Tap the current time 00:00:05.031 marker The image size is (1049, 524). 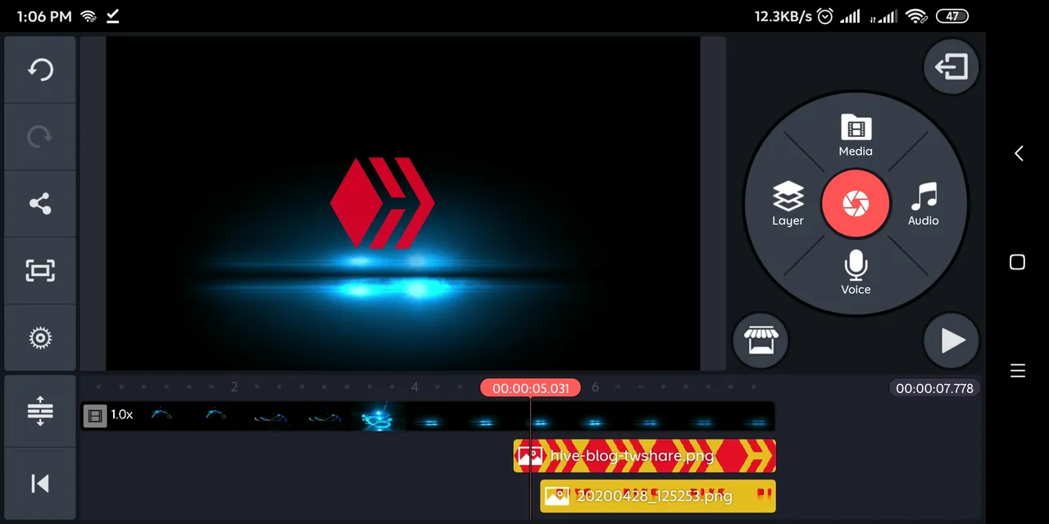click(530, 388)
